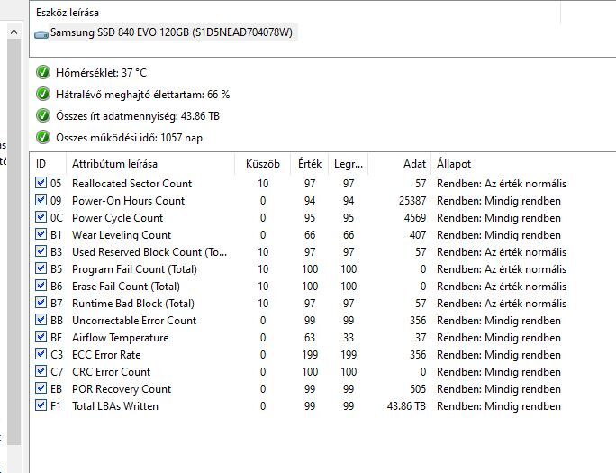
Task: Select the Airflow Temperature attribute name
Action: [x=120, y=338]
